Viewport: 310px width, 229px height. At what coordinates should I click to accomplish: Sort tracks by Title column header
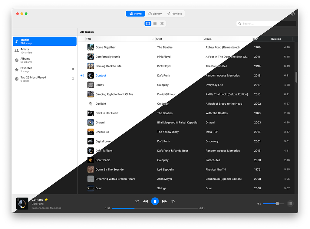[x=120, y=39]
